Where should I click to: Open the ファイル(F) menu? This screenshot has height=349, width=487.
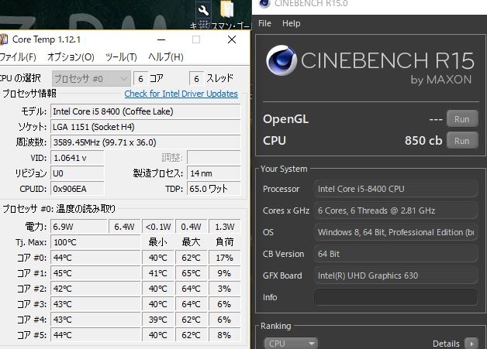tap(17, 57)
